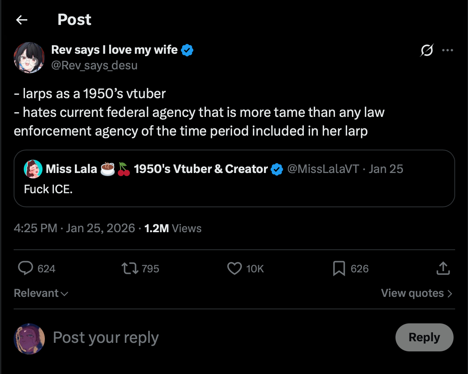Open the Grok slash-circle icon
This screenshot has width=468, height=374.
[427, 50]
